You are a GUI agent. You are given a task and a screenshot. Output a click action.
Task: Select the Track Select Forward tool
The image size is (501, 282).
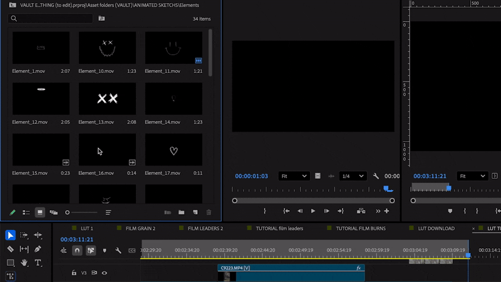pos(24,236)
